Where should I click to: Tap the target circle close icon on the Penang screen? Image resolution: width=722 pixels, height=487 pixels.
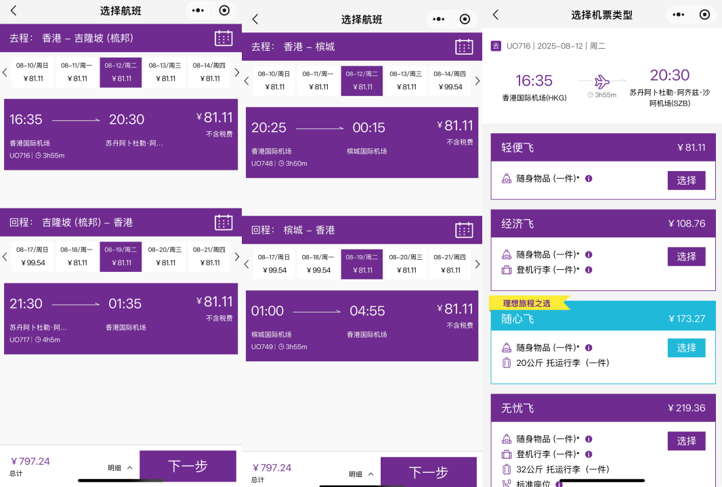(x=465, y=19)
